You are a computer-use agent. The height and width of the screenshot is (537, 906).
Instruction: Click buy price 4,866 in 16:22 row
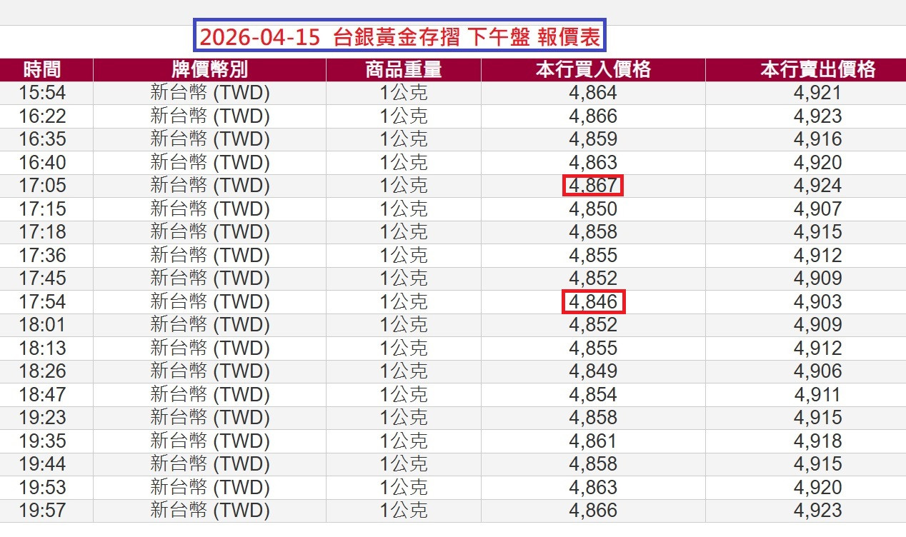coord(593,116)
